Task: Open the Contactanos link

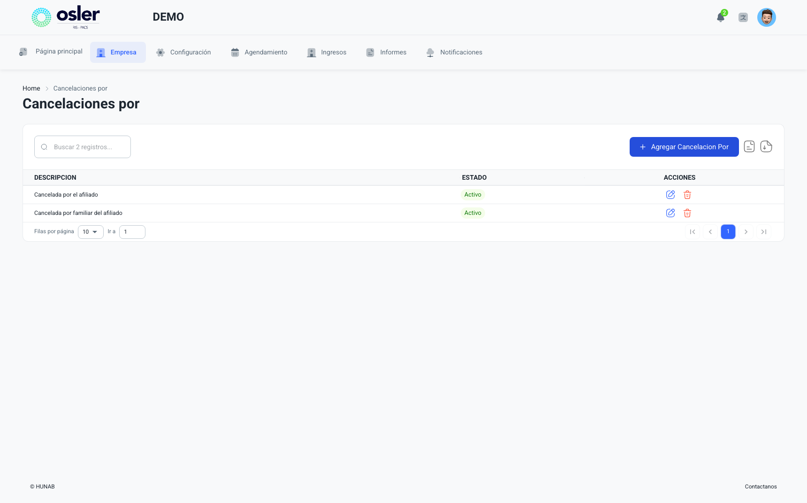Action: (761, 487)
